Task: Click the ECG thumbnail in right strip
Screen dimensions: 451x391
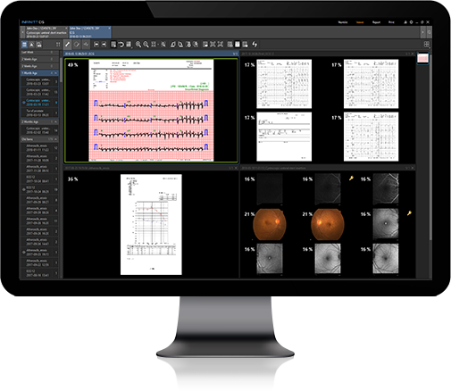Action: 422,58
